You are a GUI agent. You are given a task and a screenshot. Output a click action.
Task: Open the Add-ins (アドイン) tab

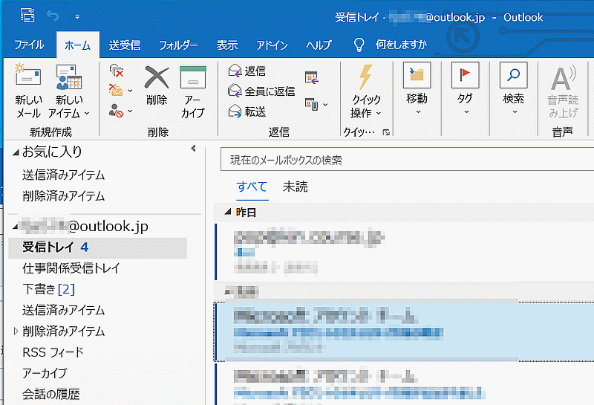click(x=272, y=45)
